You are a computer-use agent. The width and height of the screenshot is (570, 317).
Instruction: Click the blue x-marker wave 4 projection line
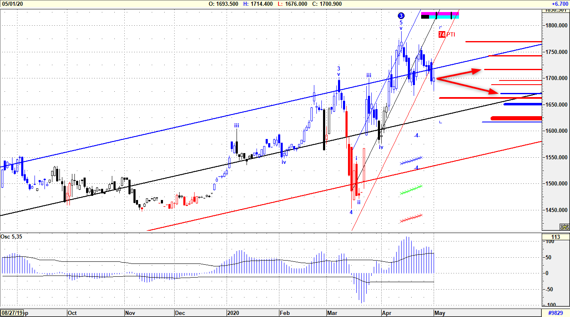point(411,161)
